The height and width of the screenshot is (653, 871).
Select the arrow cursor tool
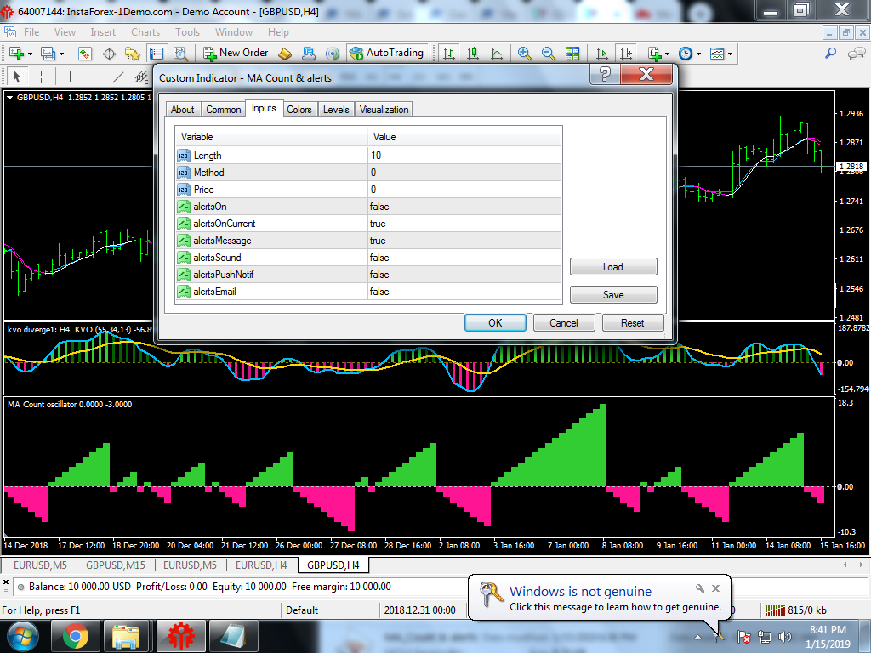point(17,76)
